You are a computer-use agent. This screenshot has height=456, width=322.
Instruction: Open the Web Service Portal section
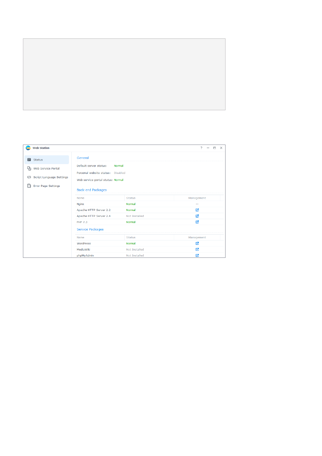(46, 168)
